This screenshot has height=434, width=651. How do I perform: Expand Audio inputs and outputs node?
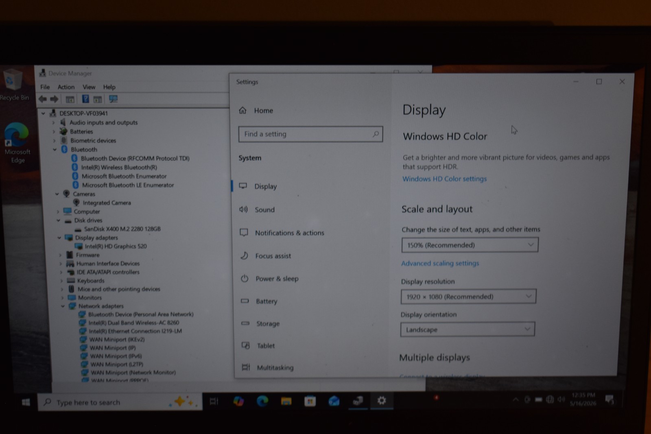[53, 122]
